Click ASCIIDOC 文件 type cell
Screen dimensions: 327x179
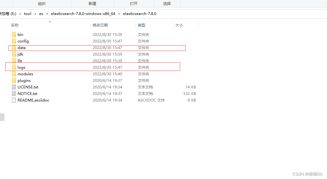point(151,100)
